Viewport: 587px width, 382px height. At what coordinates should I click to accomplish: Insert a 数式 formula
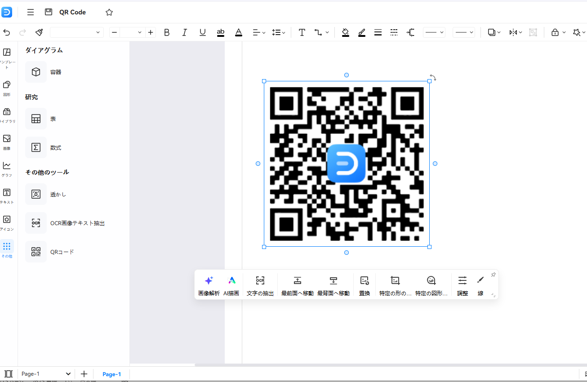coord(36,147)
